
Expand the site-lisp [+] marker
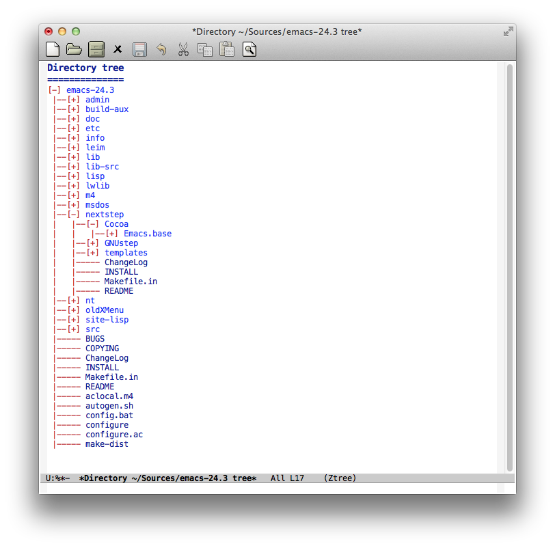(73, 320)
